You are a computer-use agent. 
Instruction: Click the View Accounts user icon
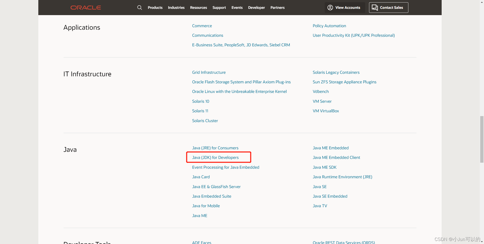(330, 8)
